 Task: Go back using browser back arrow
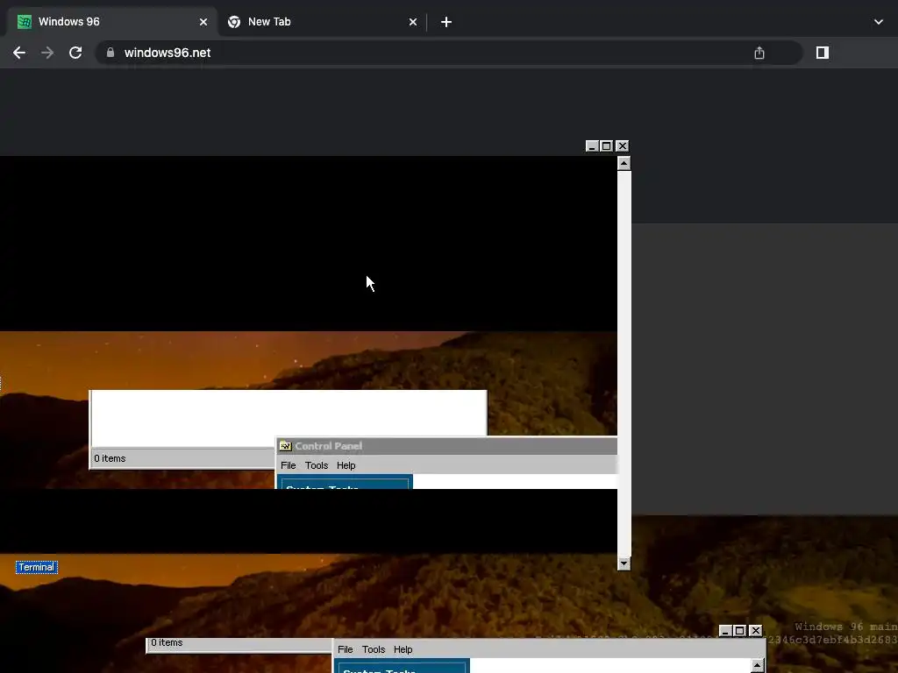[x=19, y=53]
